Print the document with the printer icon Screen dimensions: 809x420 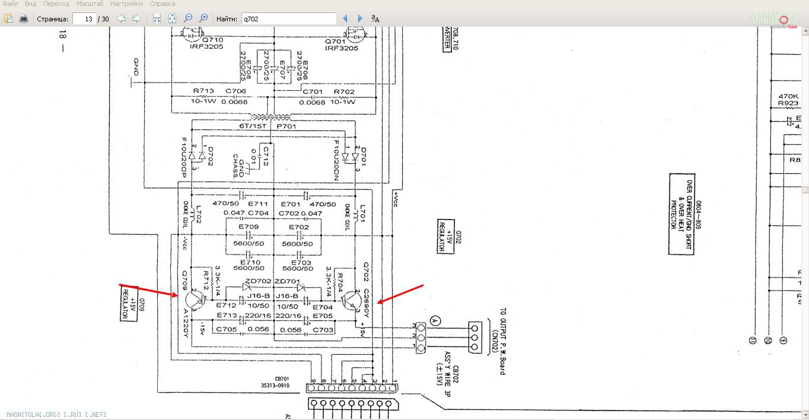pyautogui.click(x=24, y=18)
